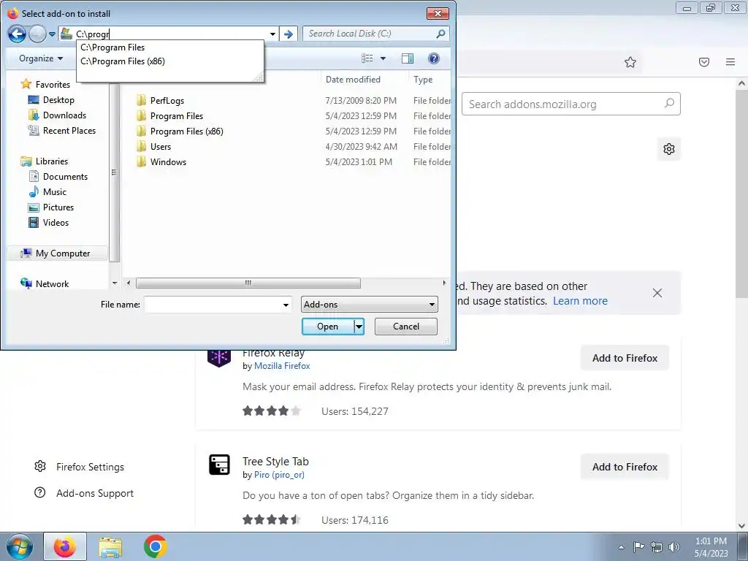Open the dialog help question-mark icon

click(434, 58)
